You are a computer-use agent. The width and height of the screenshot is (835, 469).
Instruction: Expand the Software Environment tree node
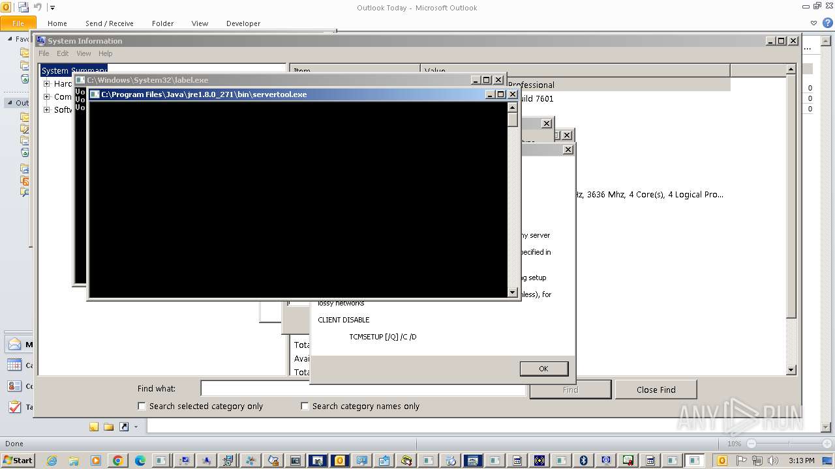47,109
